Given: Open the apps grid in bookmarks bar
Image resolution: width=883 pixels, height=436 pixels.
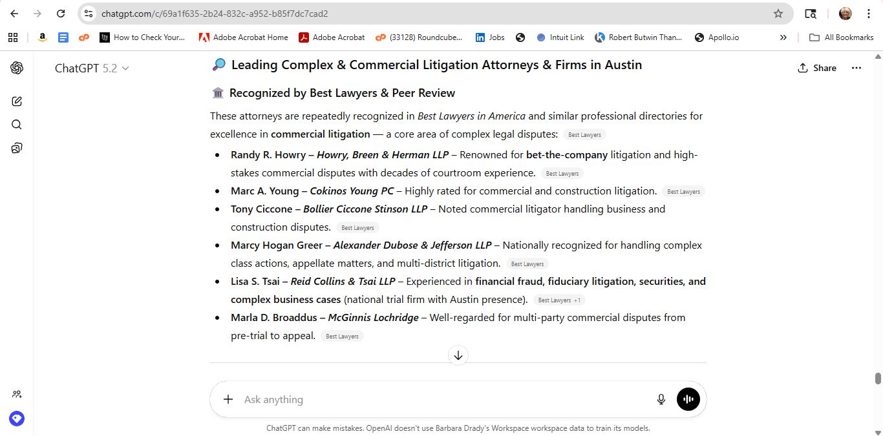Looking at the screenshot, I should point(13,37).
